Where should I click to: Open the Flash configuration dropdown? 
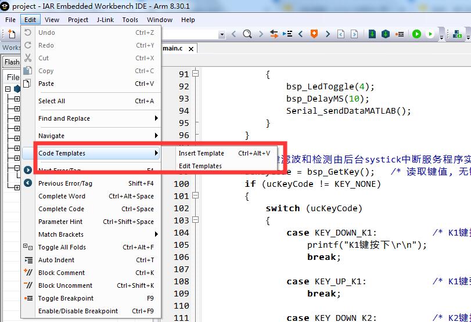pyautogui.click(x=12, y=62)
